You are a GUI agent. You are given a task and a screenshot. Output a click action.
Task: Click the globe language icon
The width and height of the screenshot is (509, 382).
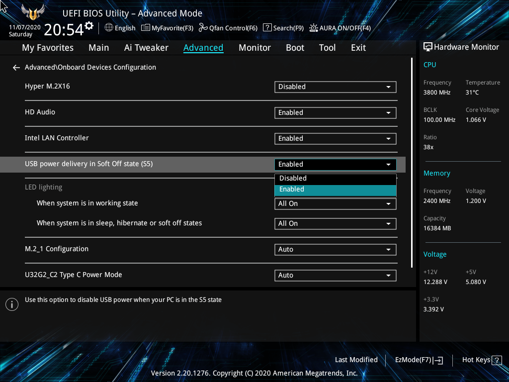[x=109, y=28]
